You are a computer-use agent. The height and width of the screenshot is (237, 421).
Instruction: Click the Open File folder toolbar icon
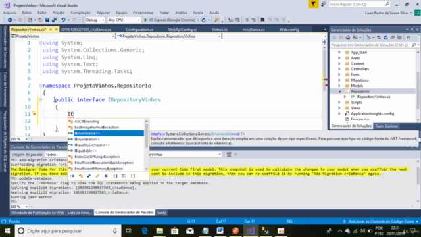[x=40, y=20]
